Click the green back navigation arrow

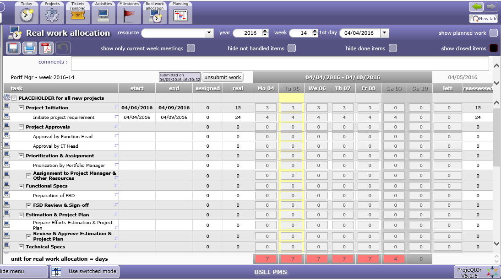click(477, 7)
